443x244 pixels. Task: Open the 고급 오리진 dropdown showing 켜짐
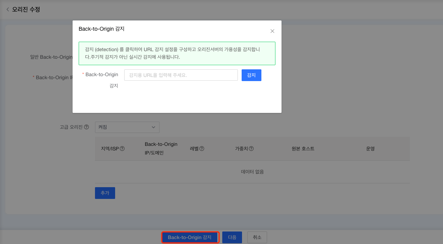(127, 127)
